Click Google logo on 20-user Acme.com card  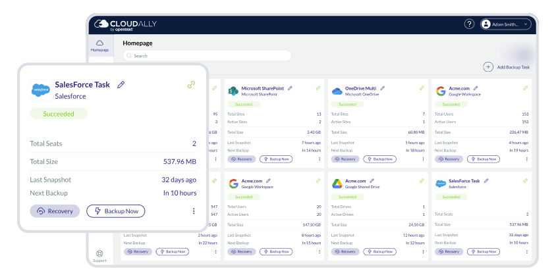point(233,184)
